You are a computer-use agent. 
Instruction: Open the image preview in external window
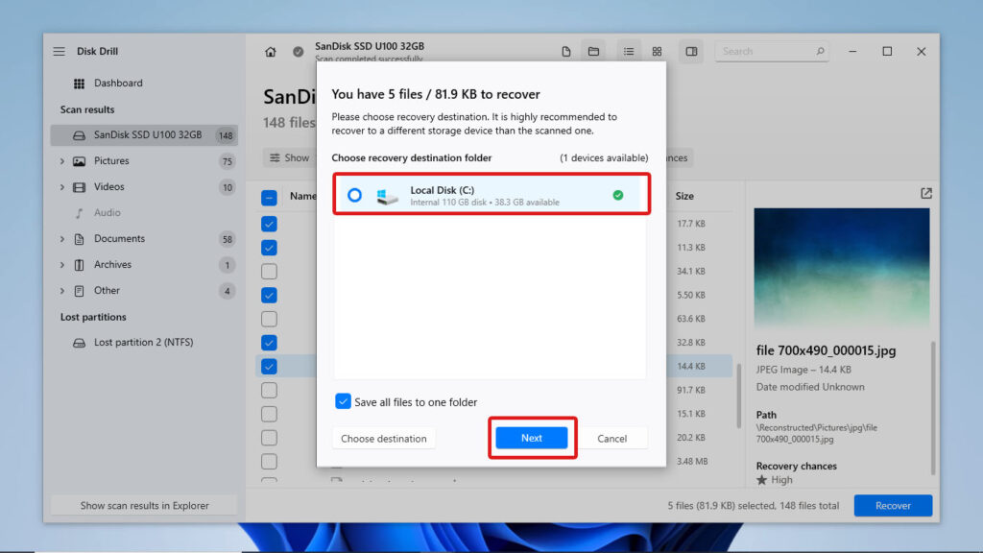pos(925,193)
